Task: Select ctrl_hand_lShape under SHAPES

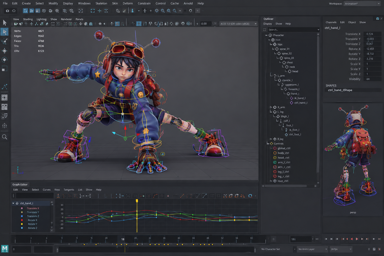Action: (x=340, y=90)
